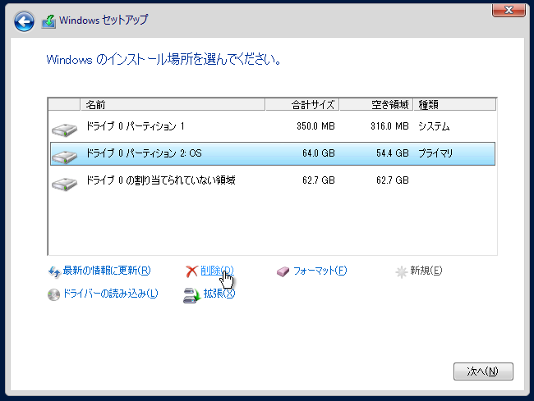The width and height of the screenshot is (534, 401).
Task: Sort by 名前 column header
Action: pos(173,105)
